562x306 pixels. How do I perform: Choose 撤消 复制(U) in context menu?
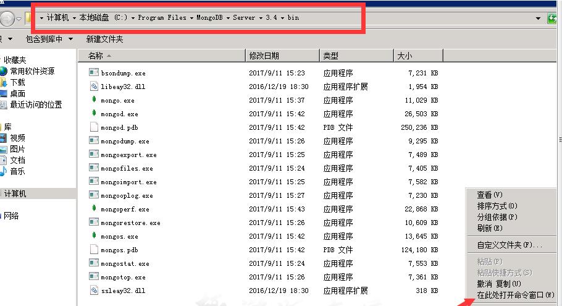[x=499, y=284]
